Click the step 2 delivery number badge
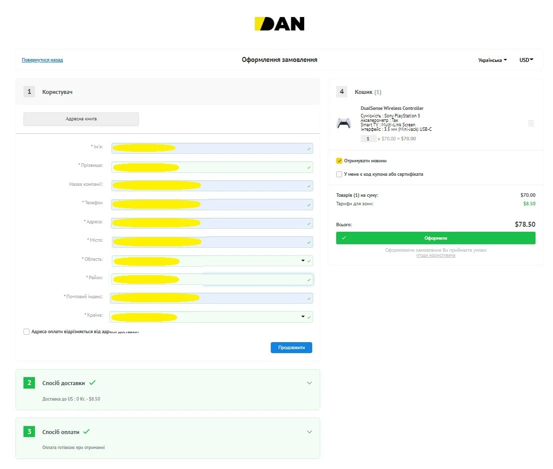The width and height of the screenshot is (553, 469). tap(29, 383)
